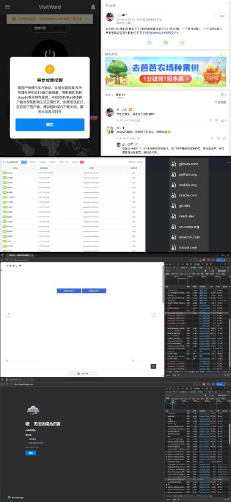Go to previous slide on the Tesla carousel

pos(9,314)
